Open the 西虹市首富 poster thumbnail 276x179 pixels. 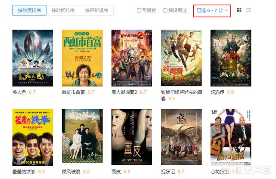point(82,58)
